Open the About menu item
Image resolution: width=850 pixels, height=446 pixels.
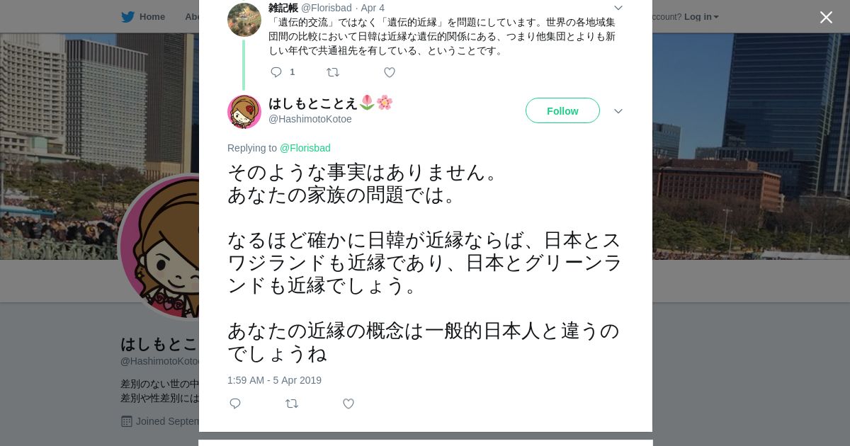[191, 17]
